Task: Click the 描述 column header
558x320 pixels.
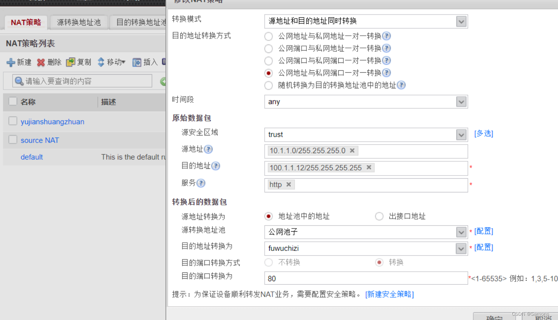Action: pyautogui.click(x=108, y=102)
